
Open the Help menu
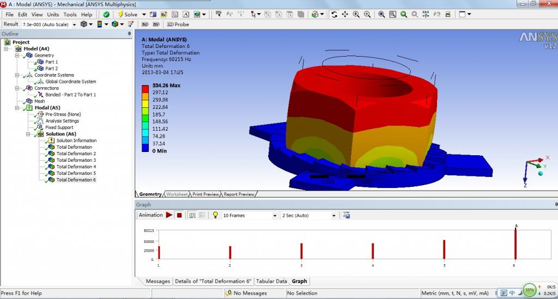click(87, 15)
